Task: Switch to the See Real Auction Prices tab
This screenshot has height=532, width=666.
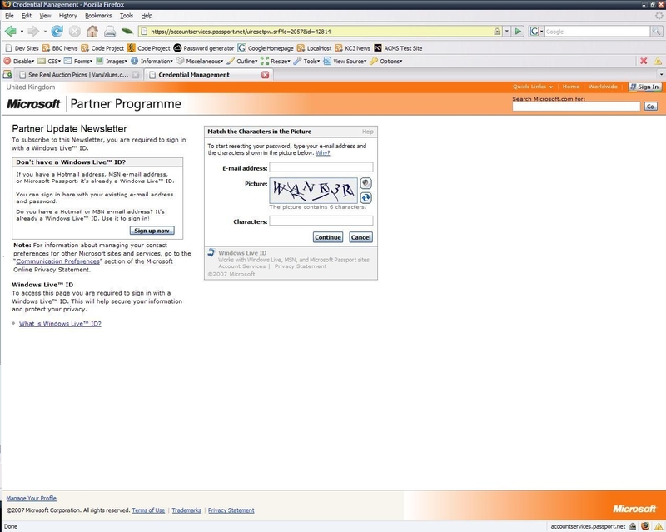Action: click(x=75, y=74)
